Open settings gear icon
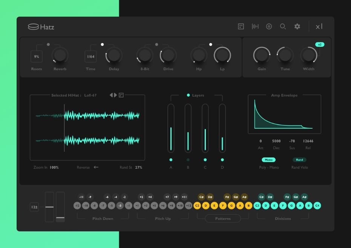The width and height of the screenshot is (351, 248). click(297, 26)
